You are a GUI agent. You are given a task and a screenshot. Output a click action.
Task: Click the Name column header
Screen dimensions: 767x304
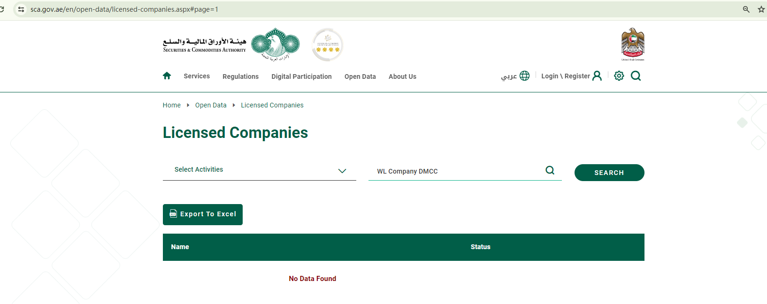point(180,247)
